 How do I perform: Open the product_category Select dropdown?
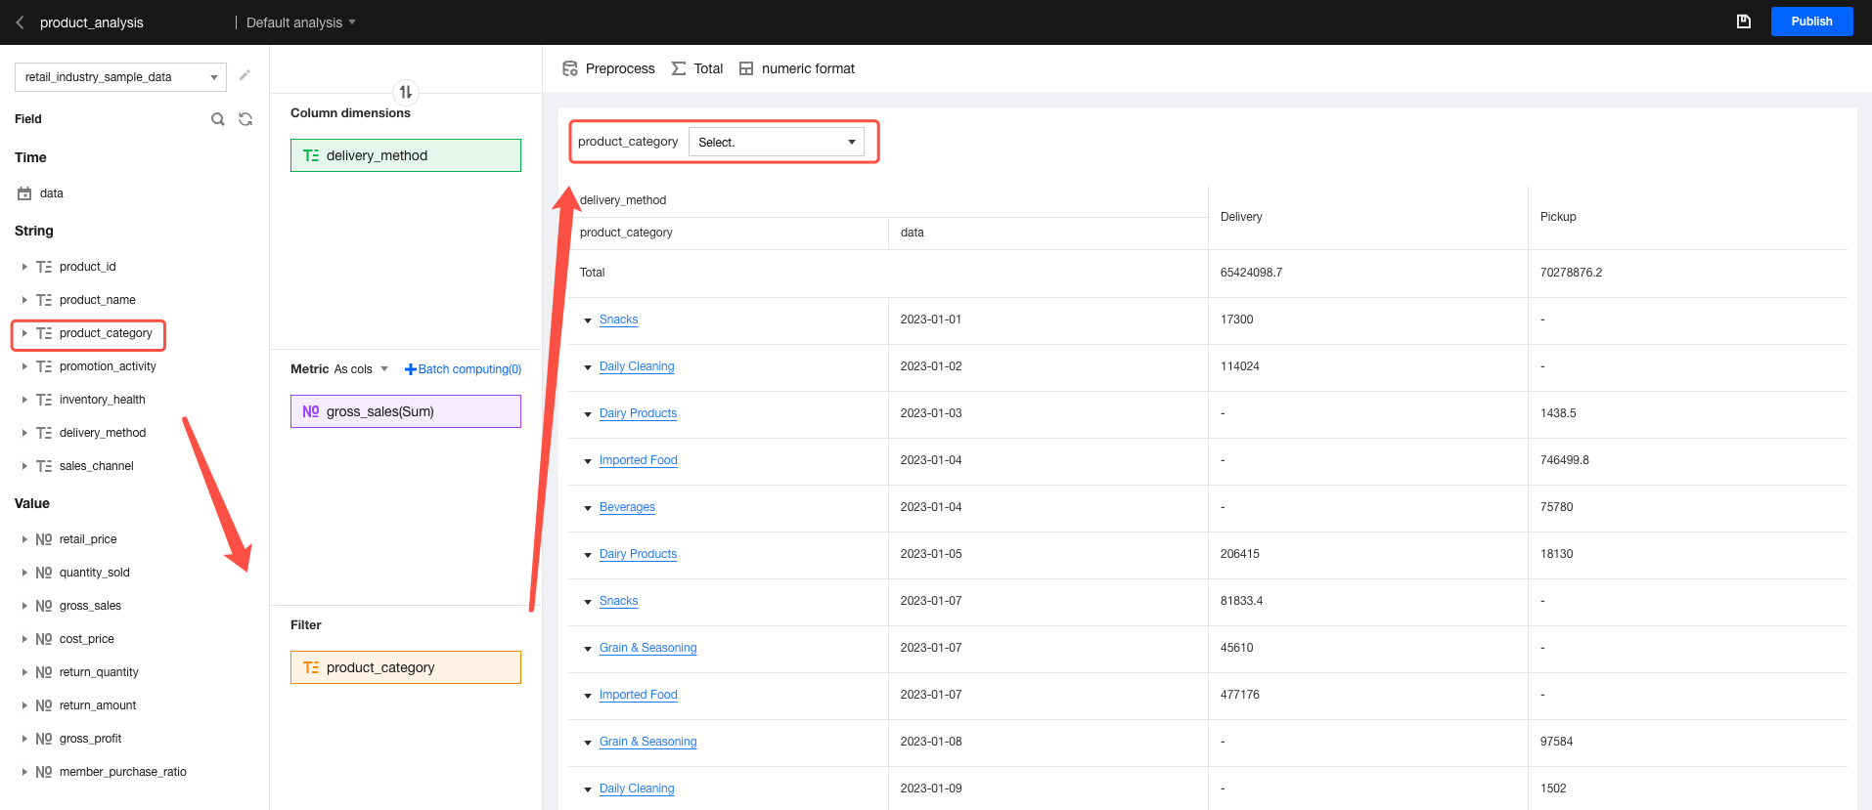pyautogui.click(x=776, y=142)
